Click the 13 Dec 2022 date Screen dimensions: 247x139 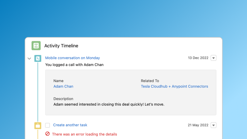click(198, 58)
